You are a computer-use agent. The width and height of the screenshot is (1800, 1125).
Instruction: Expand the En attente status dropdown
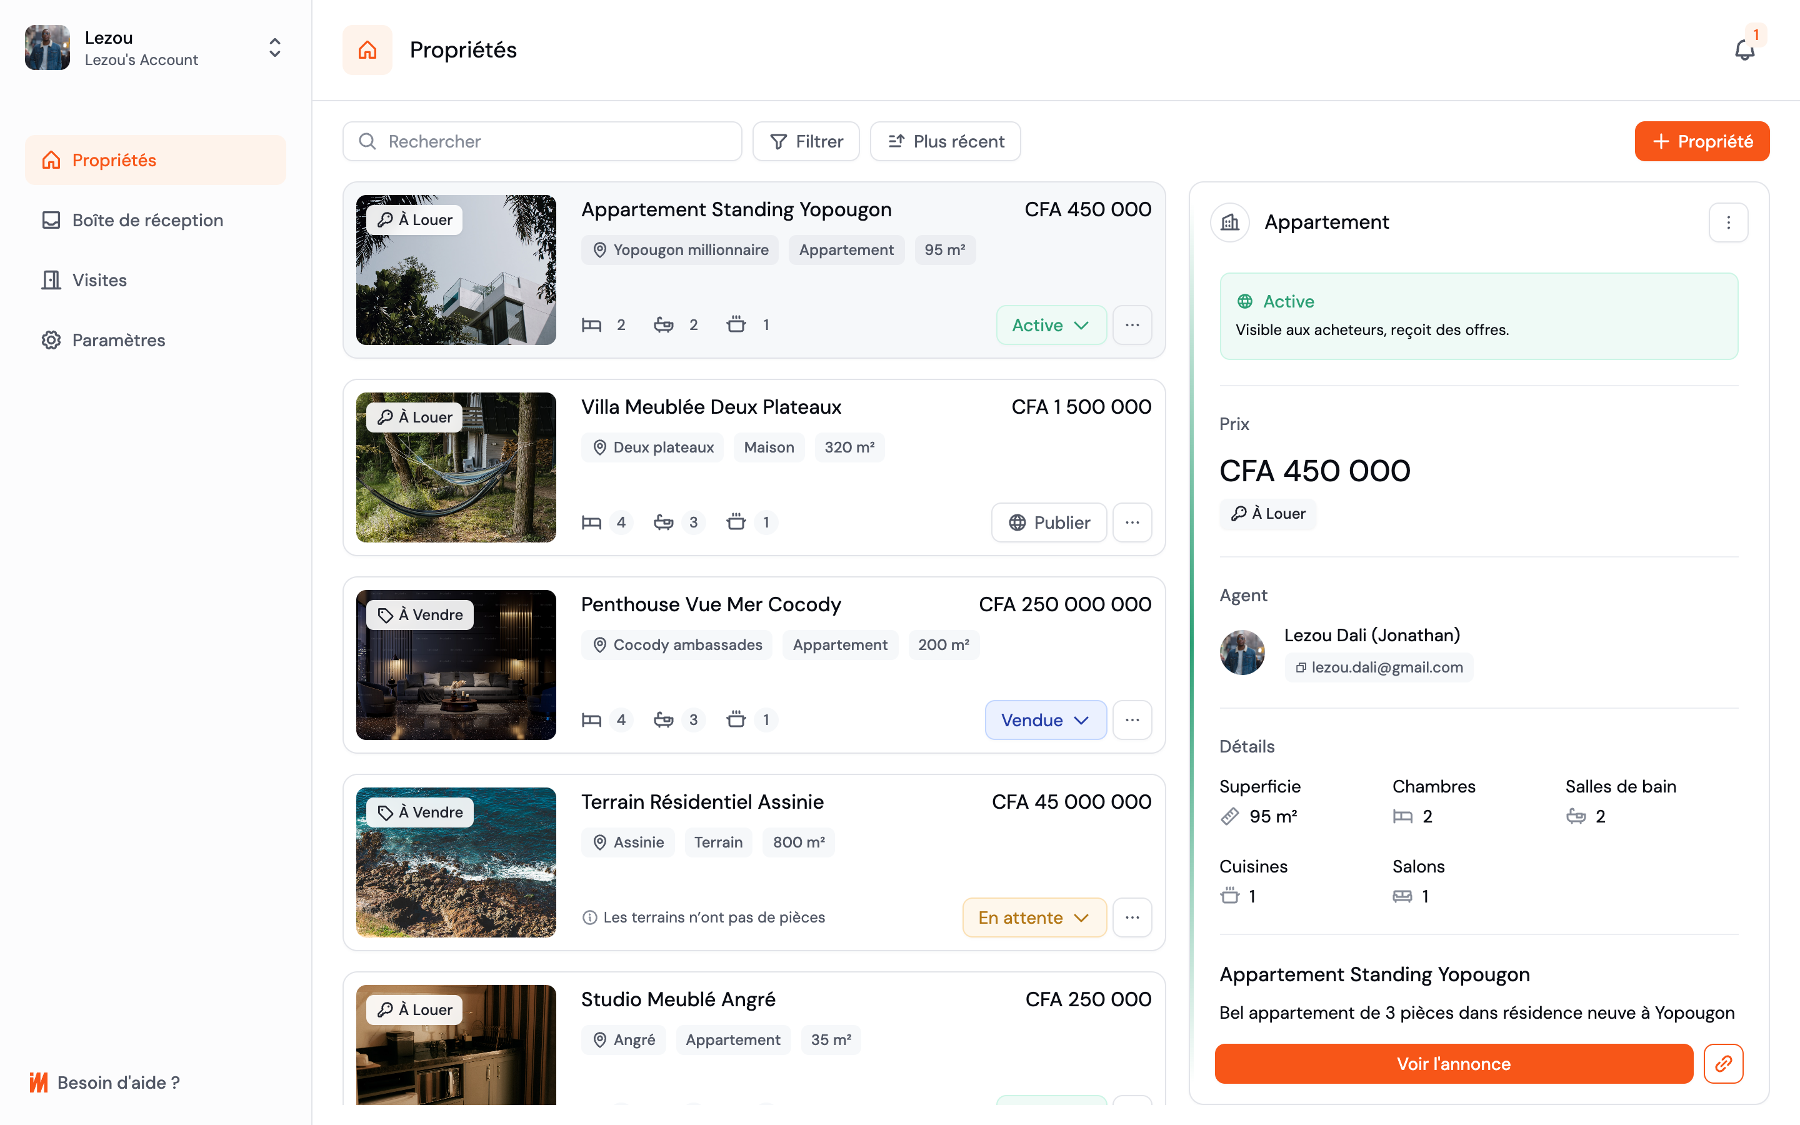pos(1034,917)
